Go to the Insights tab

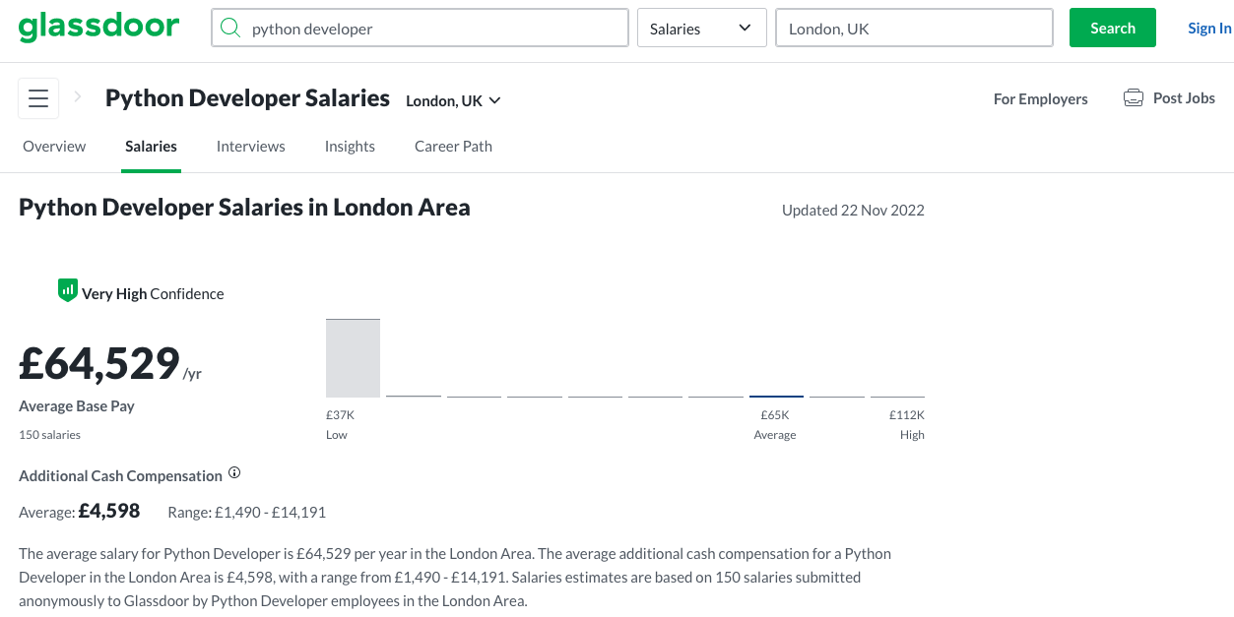pos(350,146)
